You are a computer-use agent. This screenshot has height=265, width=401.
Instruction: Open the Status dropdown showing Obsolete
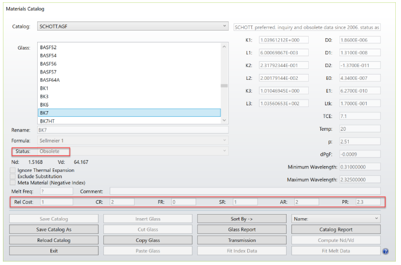(x=133, y=152)
